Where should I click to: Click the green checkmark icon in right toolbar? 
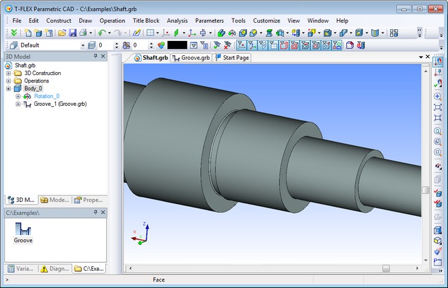tap(438, 84)
